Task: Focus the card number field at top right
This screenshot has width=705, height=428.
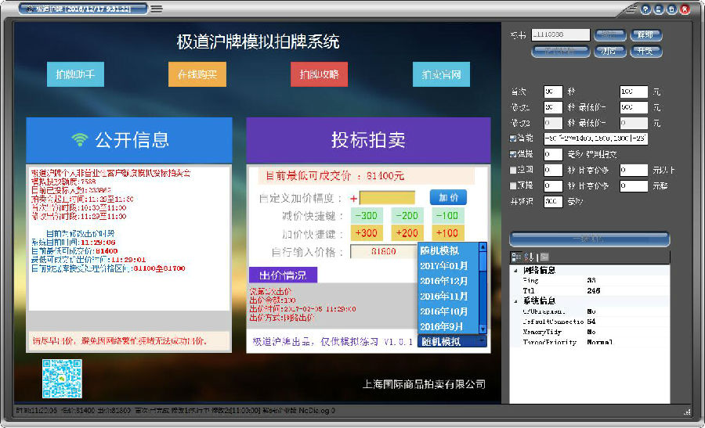Action: pos(560,34)
